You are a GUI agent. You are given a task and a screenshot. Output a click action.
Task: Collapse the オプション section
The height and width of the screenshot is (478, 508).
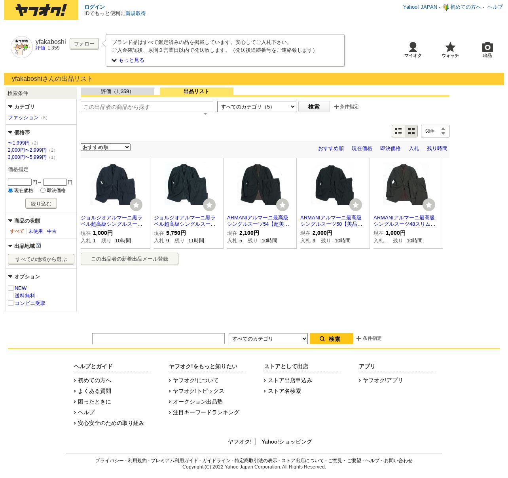pos(24,276)
